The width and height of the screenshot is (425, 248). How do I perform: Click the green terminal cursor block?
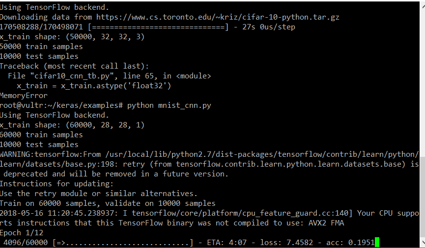pyautogui.click(x=377, y=242)
